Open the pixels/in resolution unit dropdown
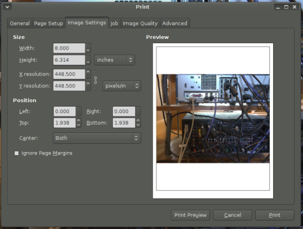303x229 pixels. (121, 86)
